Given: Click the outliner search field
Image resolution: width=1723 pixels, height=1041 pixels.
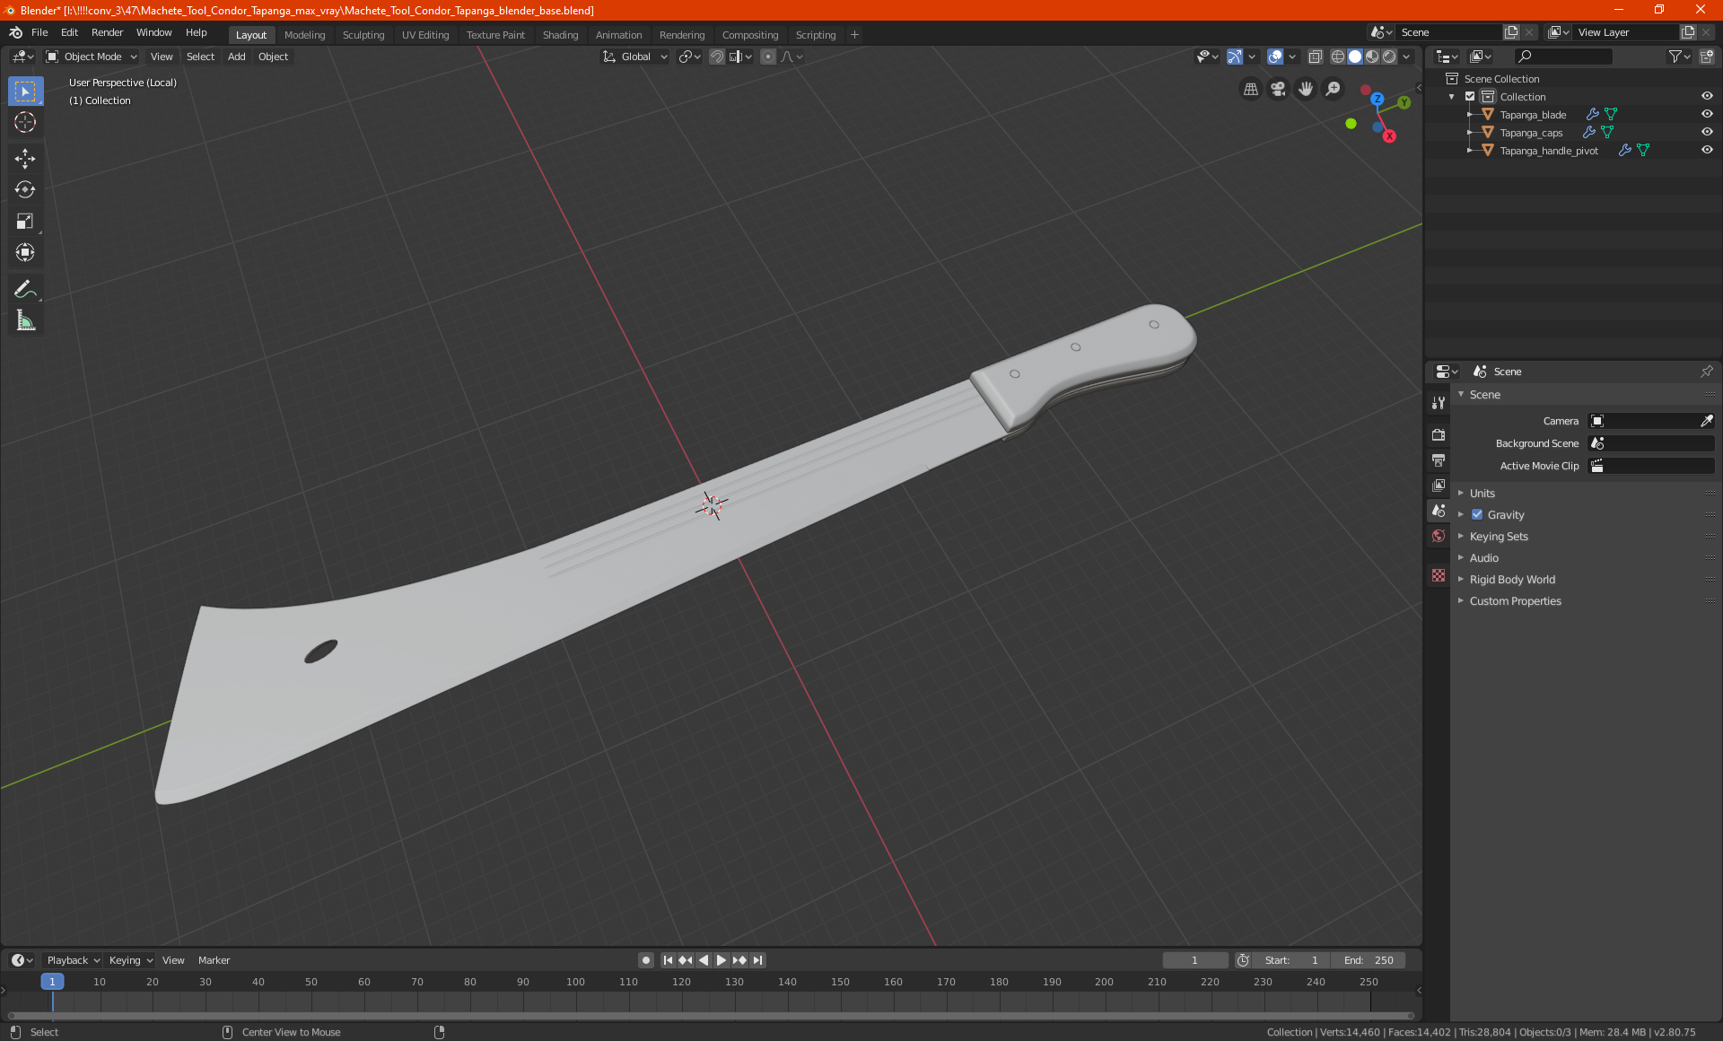Looking at the screenshot, I should 1562,57.
